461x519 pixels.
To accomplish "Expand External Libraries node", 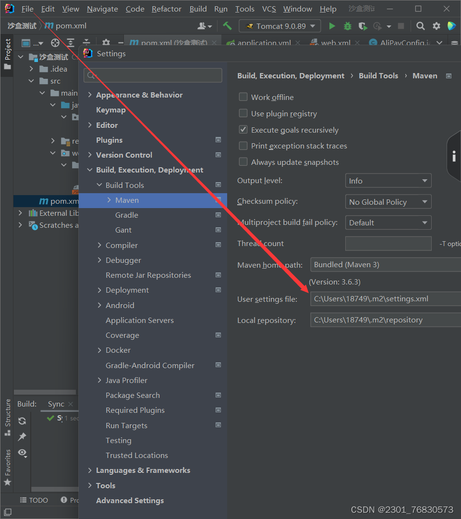I will coord(20,213).
